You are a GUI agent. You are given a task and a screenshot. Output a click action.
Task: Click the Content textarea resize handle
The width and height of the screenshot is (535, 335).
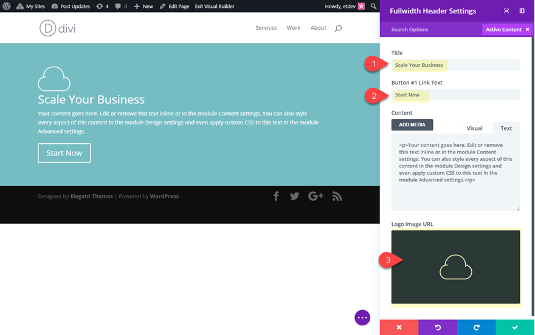(x=517, y=209)
